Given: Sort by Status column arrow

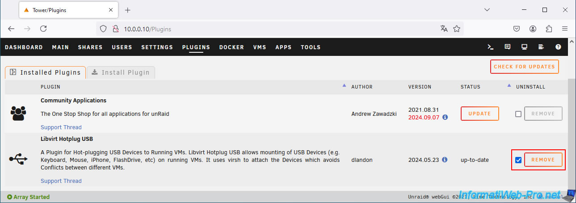Looking at the screenshot, I should pyautogui.click(x=509, y=85).
